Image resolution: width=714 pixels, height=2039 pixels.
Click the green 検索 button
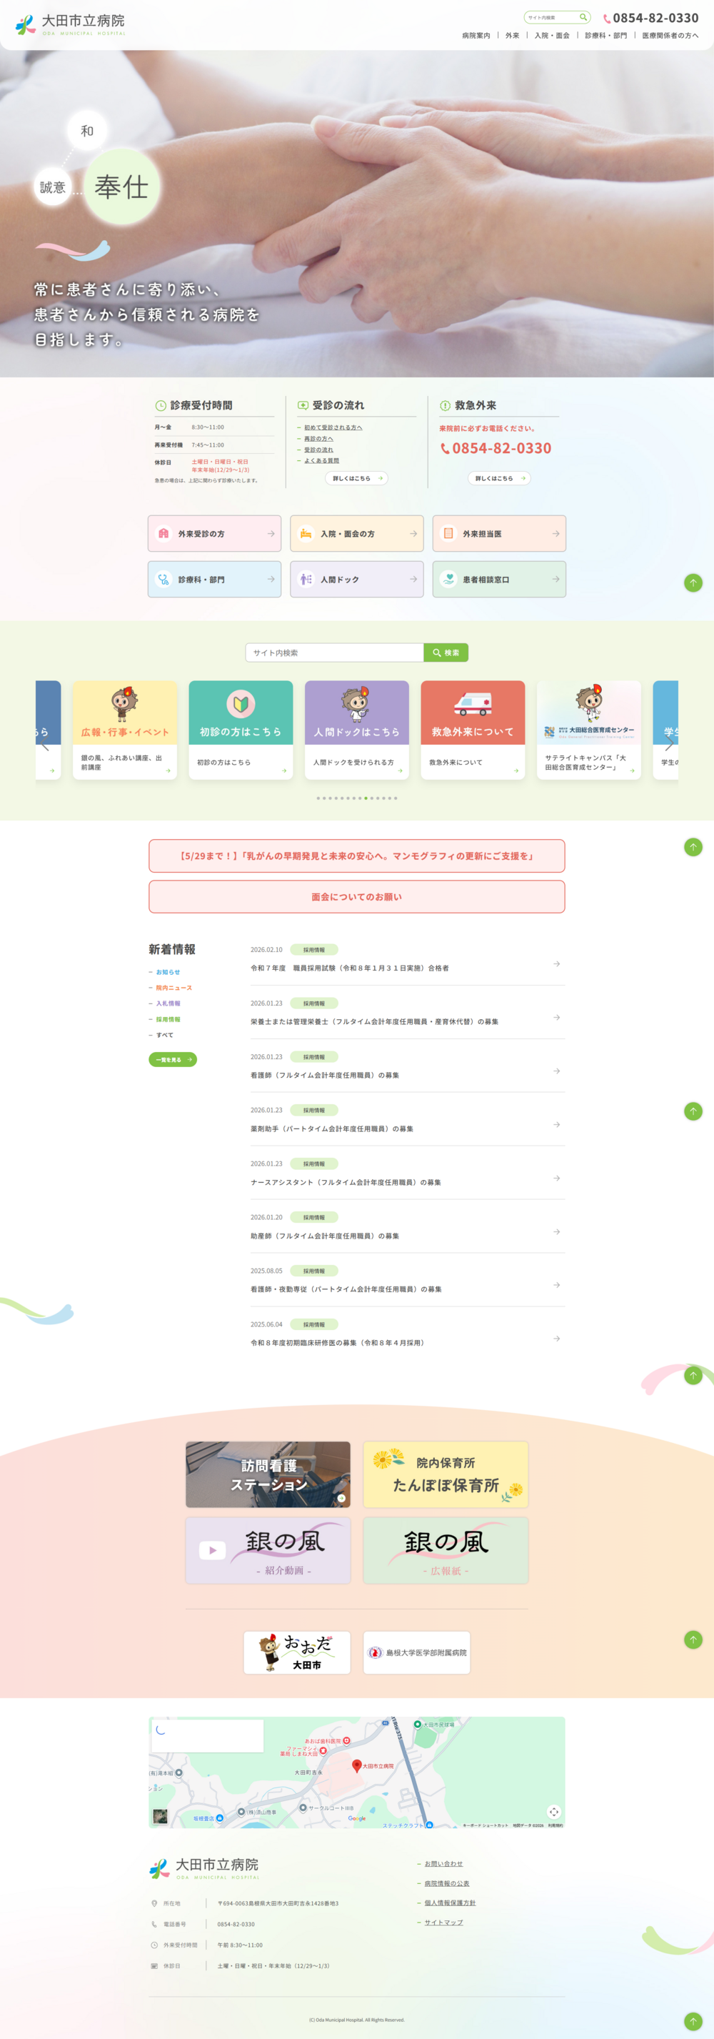tap(446, 653)
